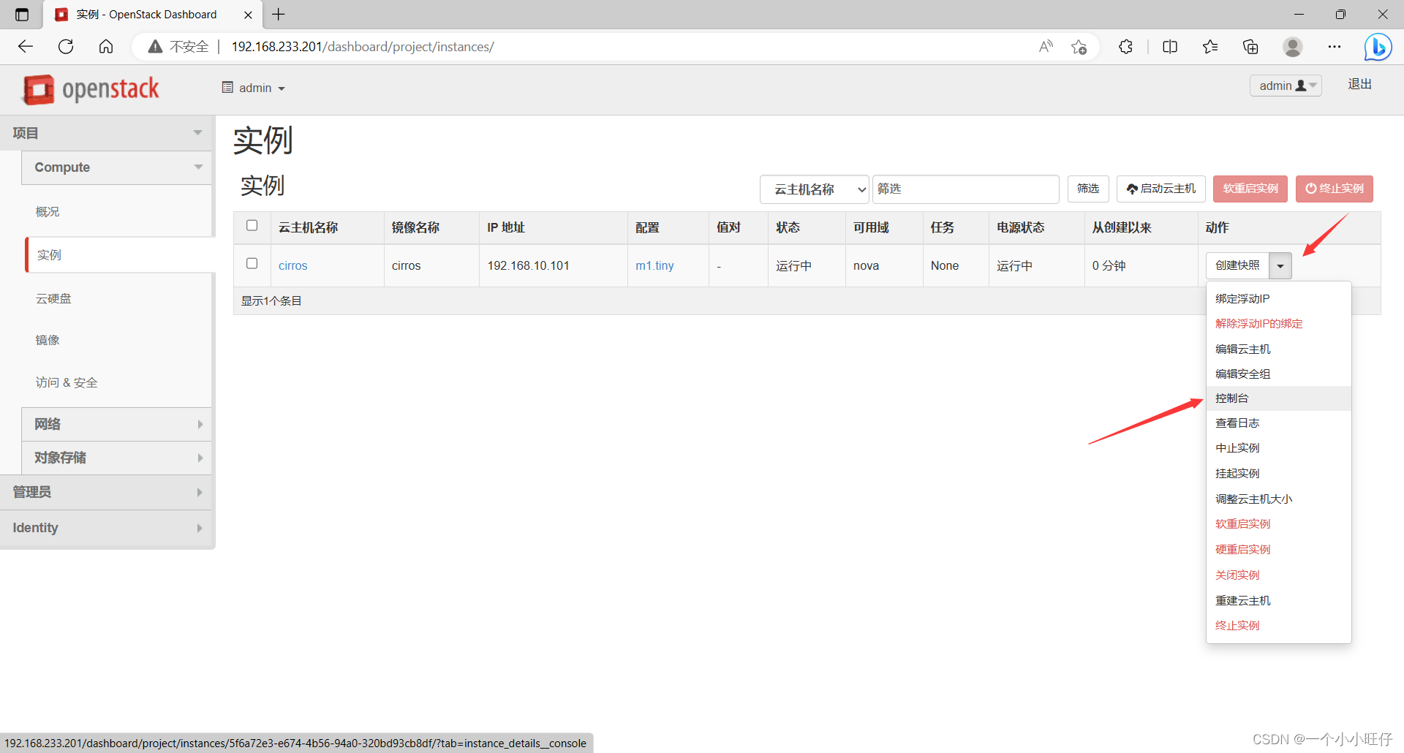Click the openstack logo
Screen dimensions: 1404x753
pos(89,89)
